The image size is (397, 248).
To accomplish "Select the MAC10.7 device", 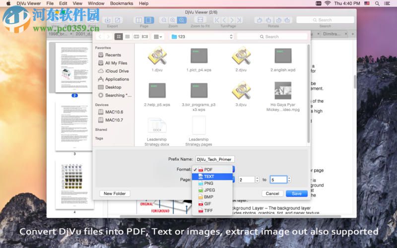I will (113, 120).
